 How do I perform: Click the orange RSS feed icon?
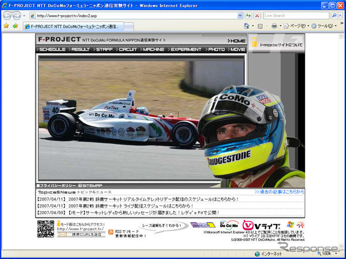(111, 232)
